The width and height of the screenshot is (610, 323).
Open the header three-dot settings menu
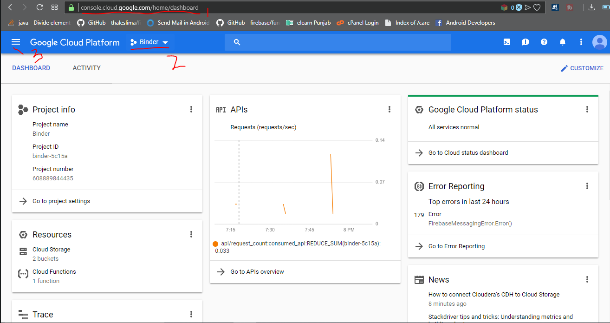(x=581, y=42)
